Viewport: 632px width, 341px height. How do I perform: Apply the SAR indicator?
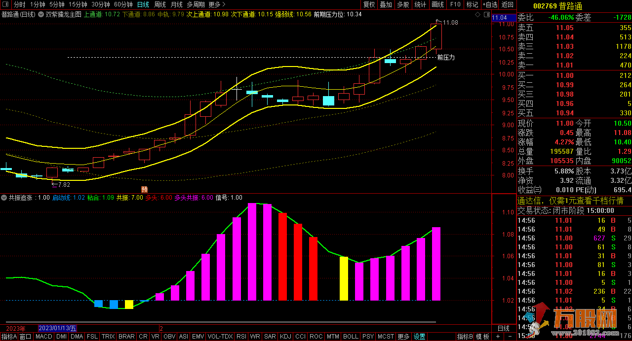[270, 337]
